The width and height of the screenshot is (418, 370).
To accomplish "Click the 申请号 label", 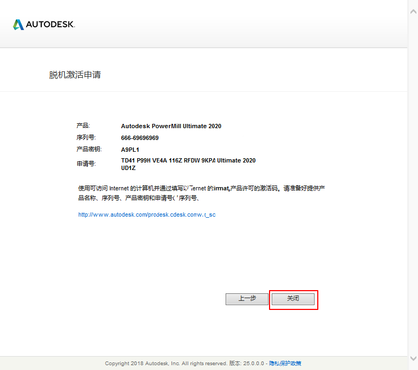I will click(x=86, y=164).
